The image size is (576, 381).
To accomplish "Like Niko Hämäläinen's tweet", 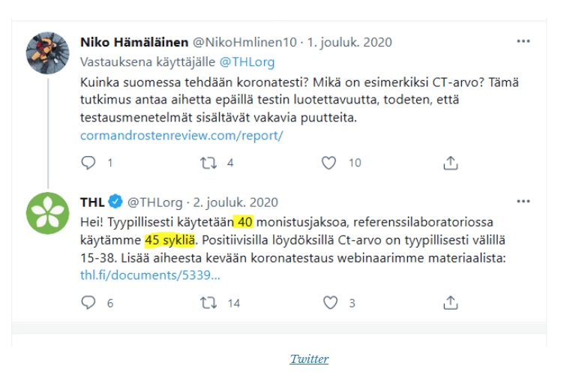I will point(328,163).
